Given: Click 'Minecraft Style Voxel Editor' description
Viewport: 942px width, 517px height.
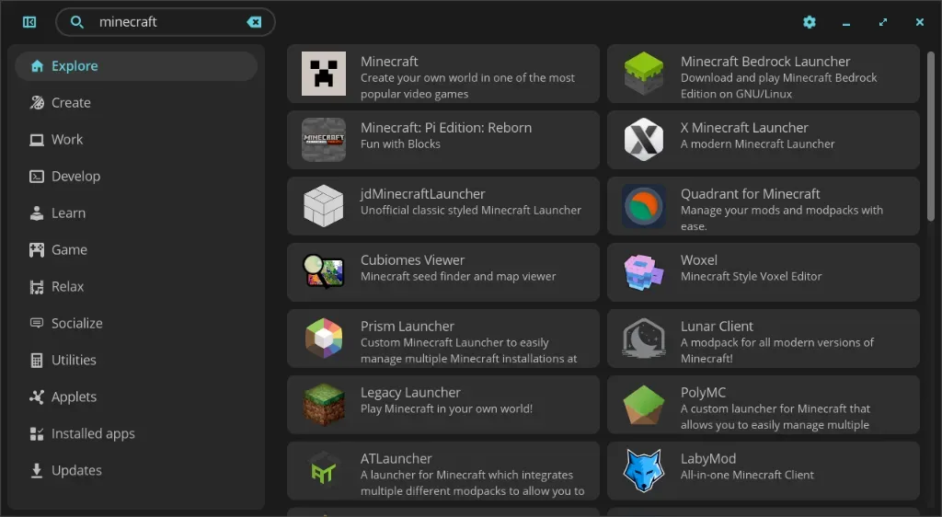Looking at the screenshot, I should click(751, 276).
